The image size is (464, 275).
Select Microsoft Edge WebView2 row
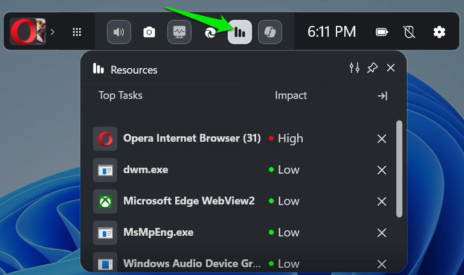[x=240, y=201]
